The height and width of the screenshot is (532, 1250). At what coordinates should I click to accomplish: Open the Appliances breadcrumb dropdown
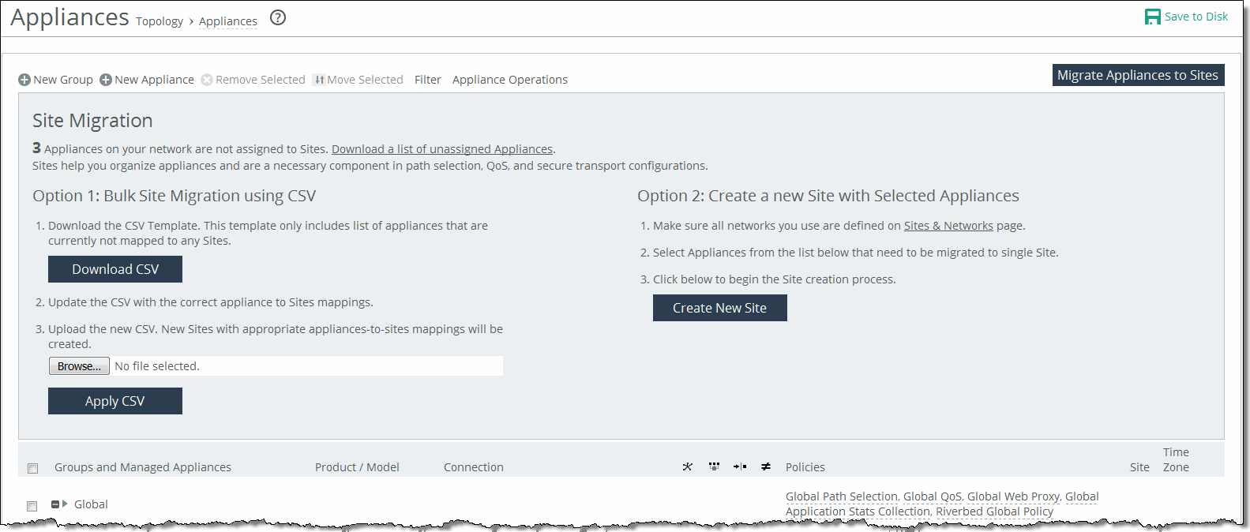227,21
